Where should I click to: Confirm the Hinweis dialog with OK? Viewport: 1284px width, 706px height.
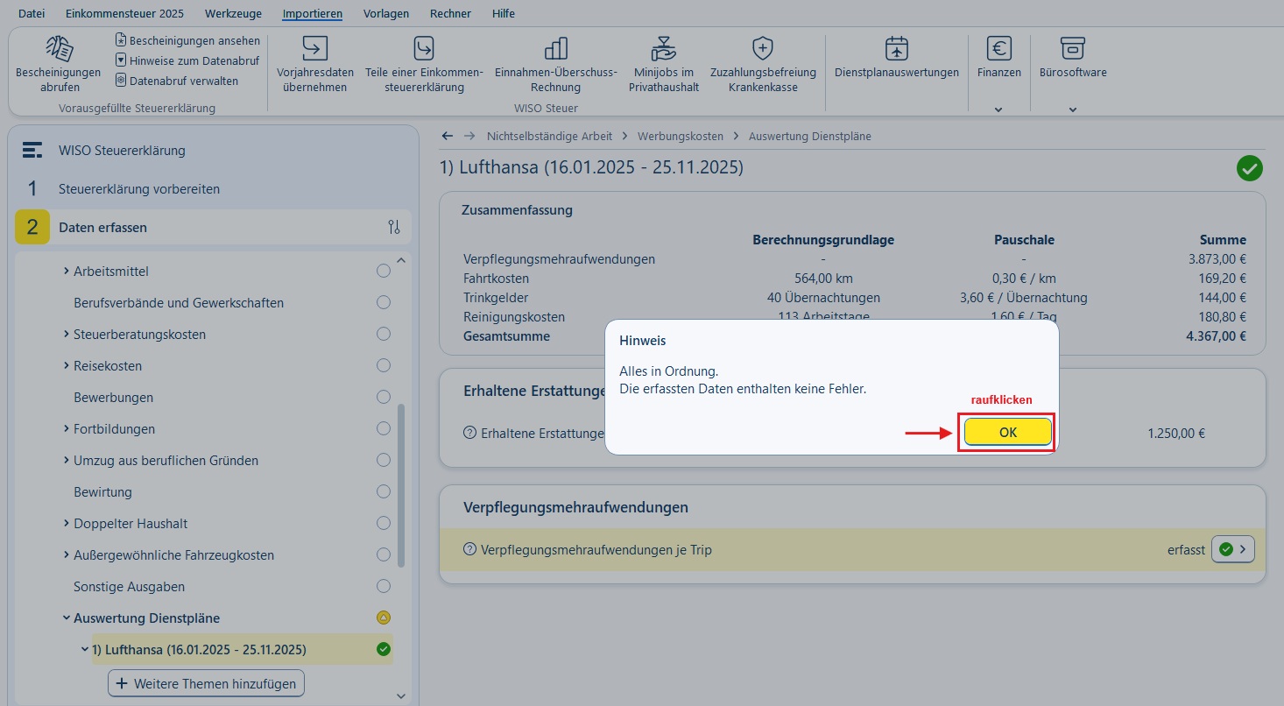point(1007,432)
